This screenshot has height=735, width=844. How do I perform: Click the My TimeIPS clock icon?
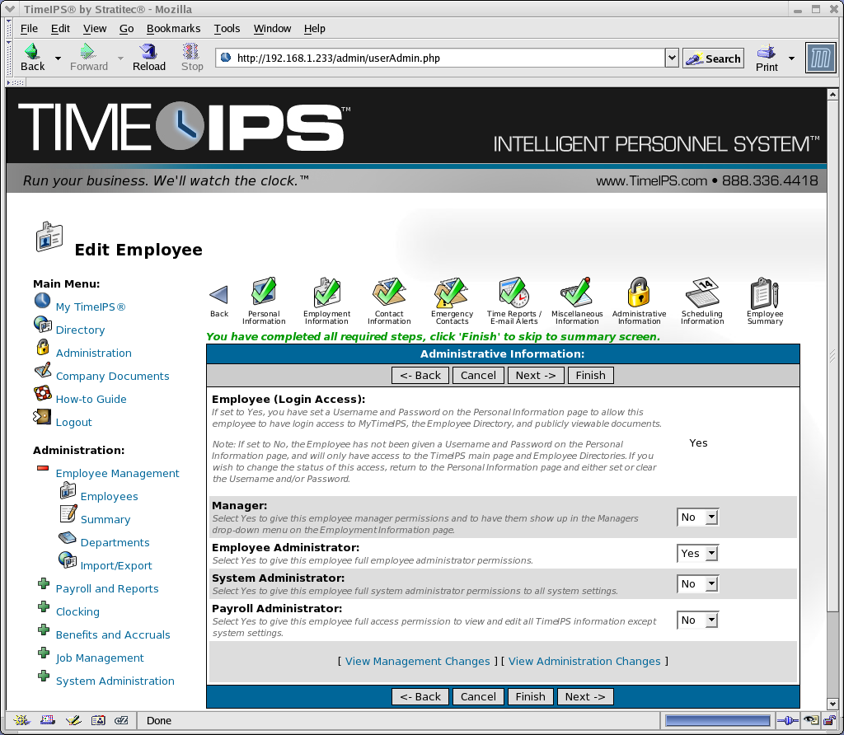click(x=43, y=300)
